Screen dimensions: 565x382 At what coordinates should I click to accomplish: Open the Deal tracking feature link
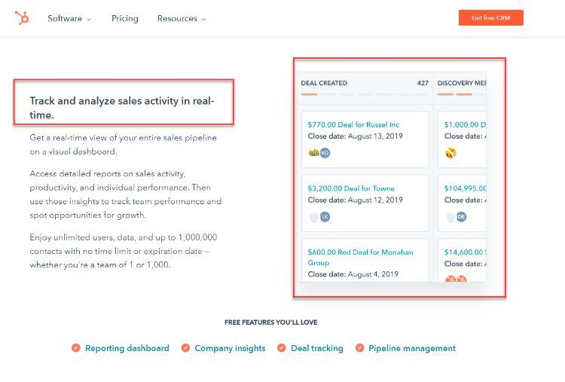point(316,348)
